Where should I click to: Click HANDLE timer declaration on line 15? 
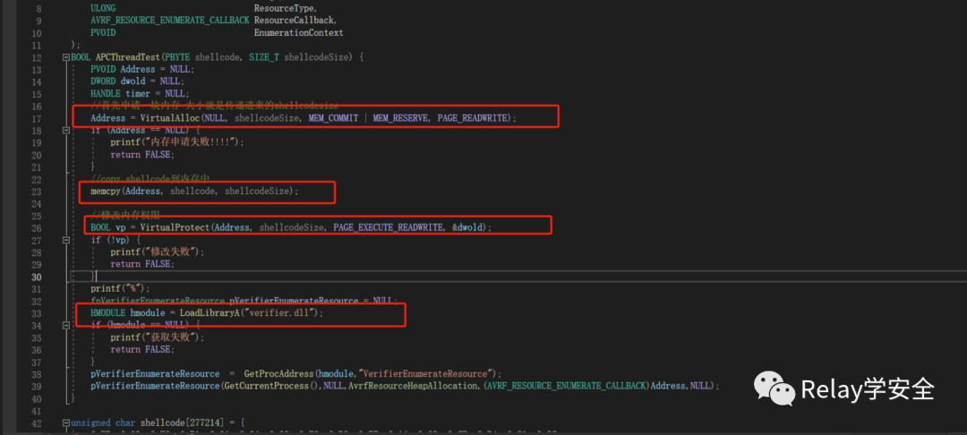tap(141, 94)
